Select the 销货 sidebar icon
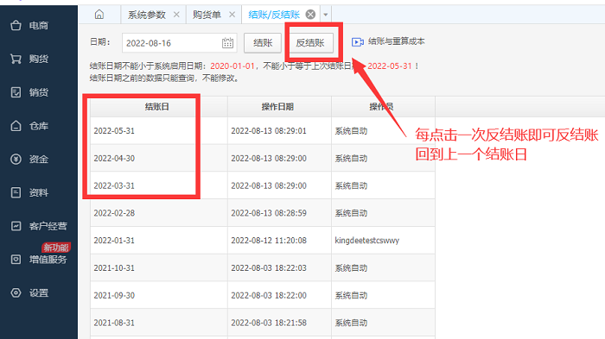 coord(16,92)
